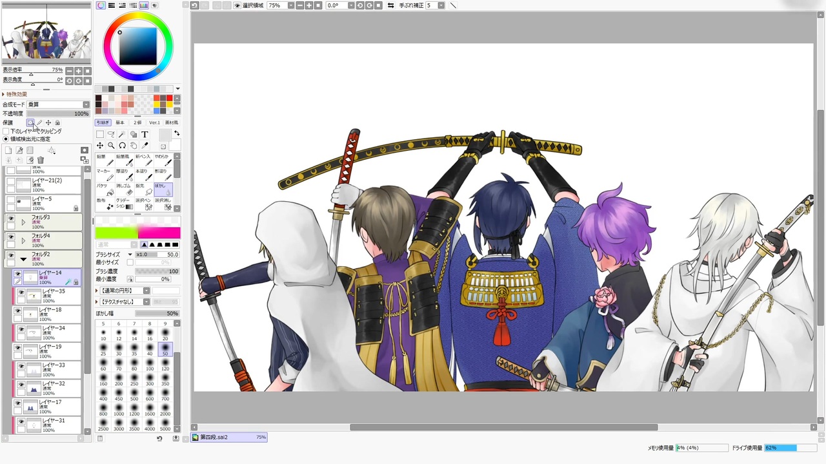Adjust the 不透明度 layer opacity slider
826x464 pixels.
click(57, 113)
